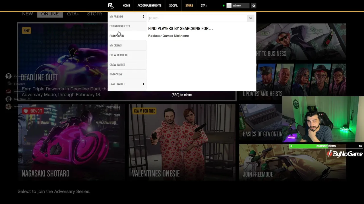Click the Rockstar Games logo icon
The width and height of the screenshot is (364, 204).
point(111,6)
